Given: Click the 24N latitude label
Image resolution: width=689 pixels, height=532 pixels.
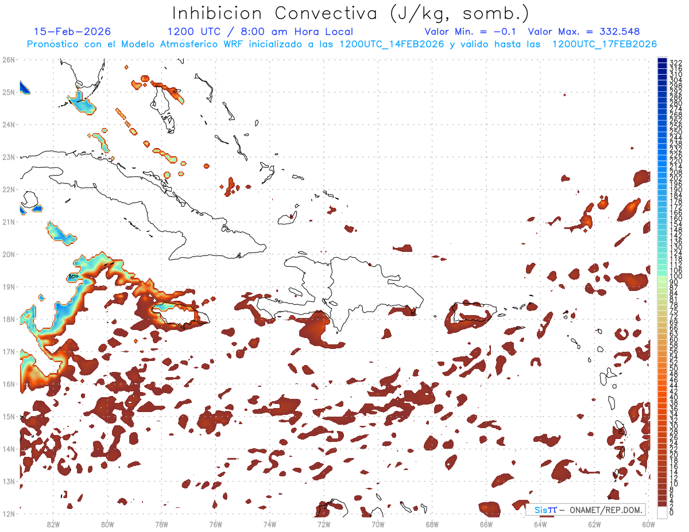Looking at the screenshot, I should pyautogui.click(x=9, y=125).
